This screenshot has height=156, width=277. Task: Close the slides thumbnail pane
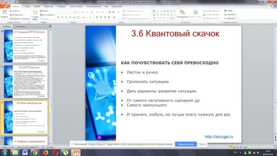pos(50,26)
